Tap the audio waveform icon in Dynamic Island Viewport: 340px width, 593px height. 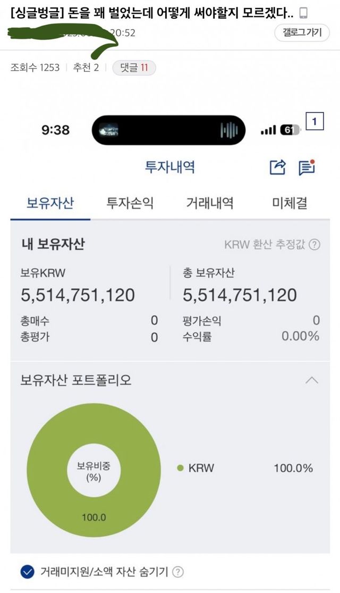229,130
